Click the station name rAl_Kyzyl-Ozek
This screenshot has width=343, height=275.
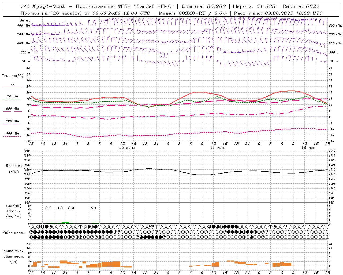[x=43, y=6]
